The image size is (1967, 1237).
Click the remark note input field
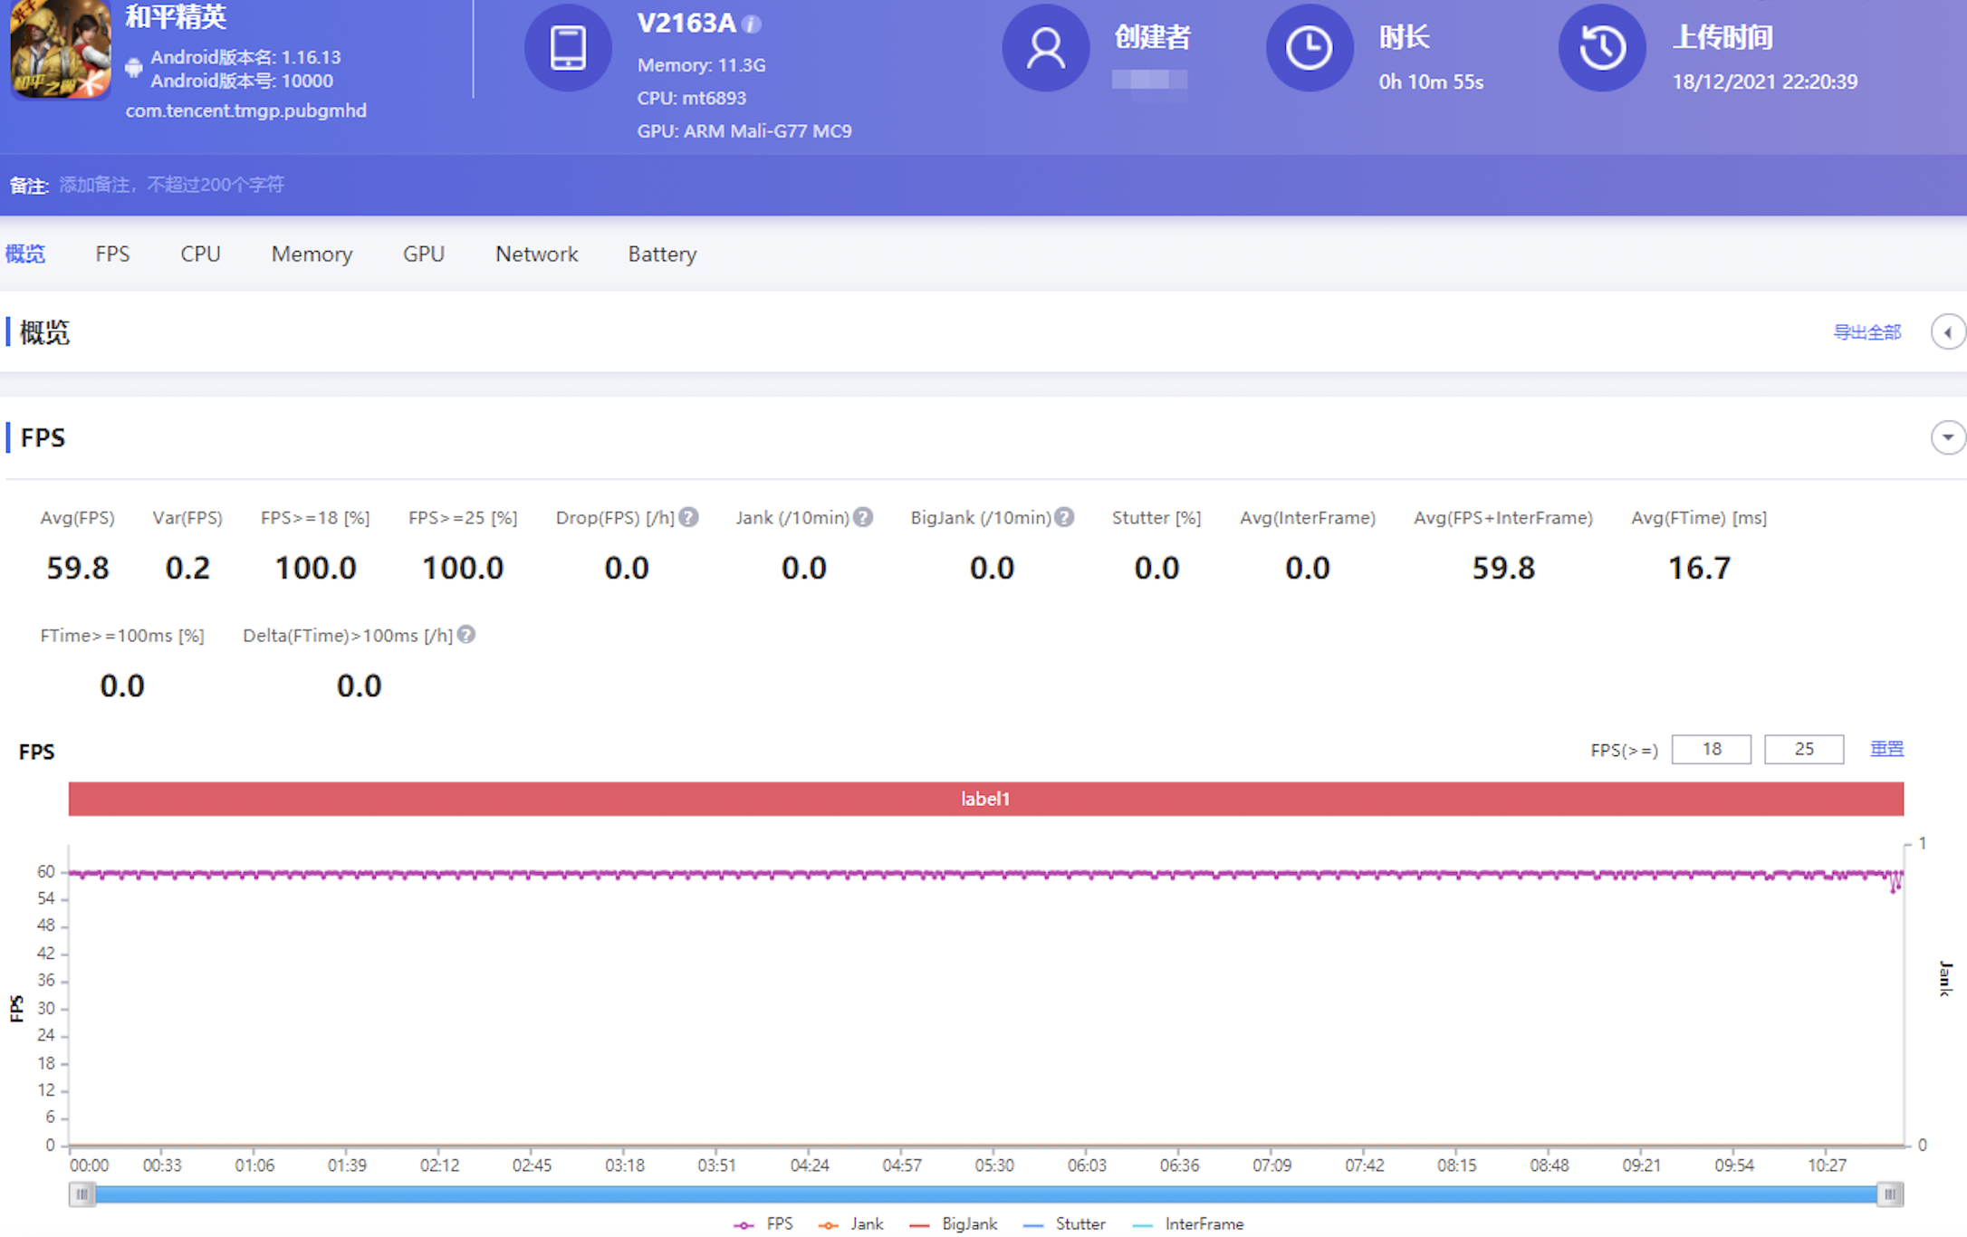(171, 185)
